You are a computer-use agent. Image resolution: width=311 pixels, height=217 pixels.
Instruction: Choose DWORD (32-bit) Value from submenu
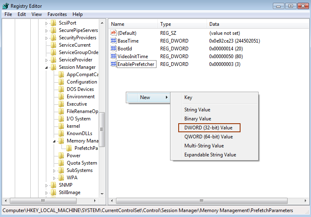[x=214, y=128]
